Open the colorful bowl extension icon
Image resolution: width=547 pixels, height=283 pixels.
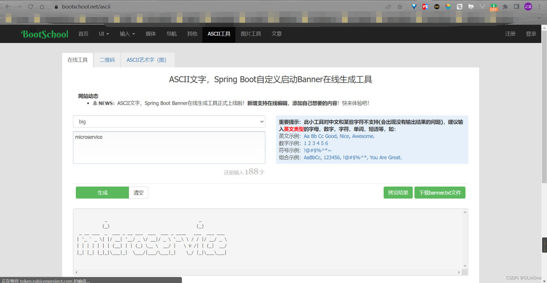(x=448, y=7)
